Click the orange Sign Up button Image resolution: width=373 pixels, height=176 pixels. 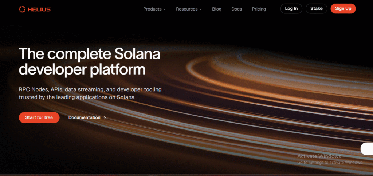[x=343, y=9]
